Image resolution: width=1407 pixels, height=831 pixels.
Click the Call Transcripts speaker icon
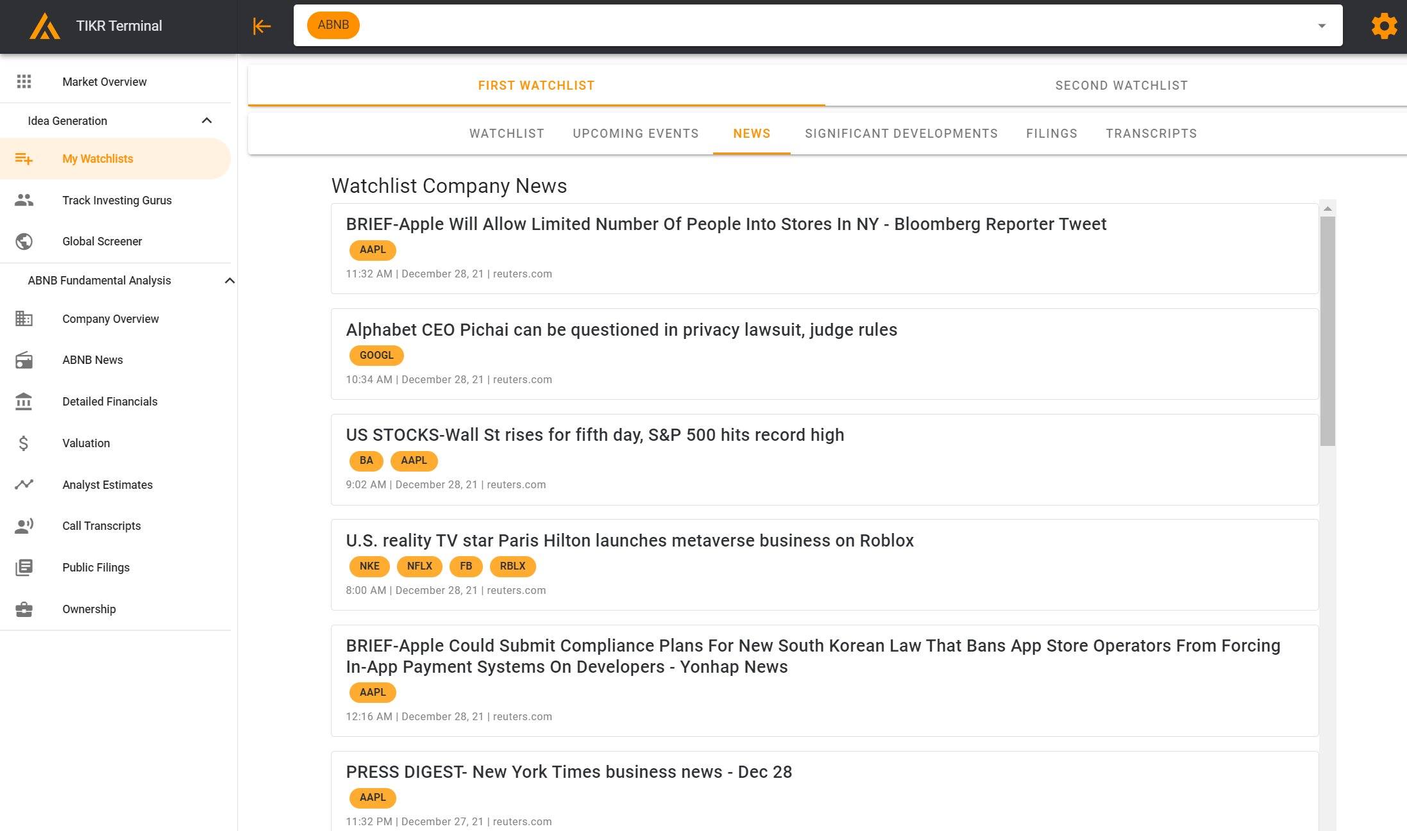point(24,526)
